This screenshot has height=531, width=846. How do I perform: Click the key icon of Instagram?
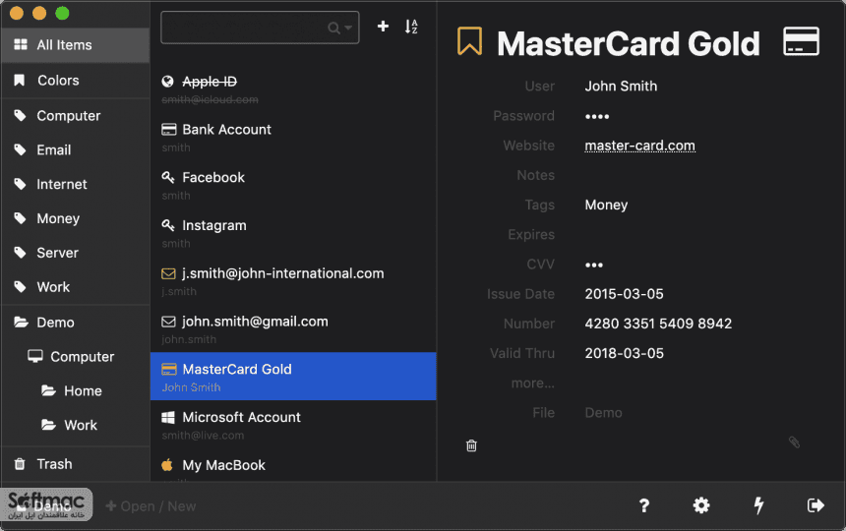[x=168, y=225]
